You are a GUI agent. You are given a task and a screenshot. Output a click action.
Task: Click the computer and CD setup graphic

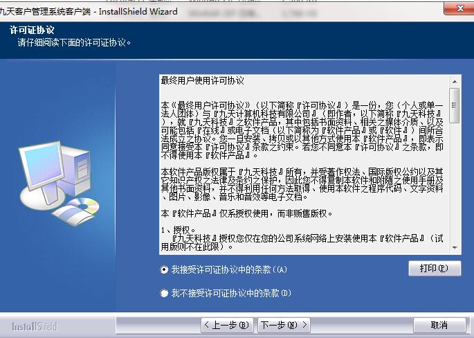tap(59, 183)
